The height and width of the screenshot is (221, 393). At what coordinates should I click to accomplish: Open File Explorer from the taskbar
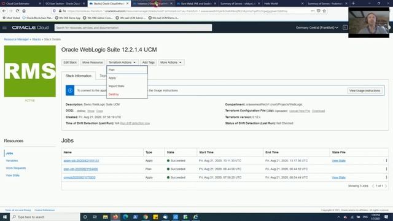click(105, 217)
